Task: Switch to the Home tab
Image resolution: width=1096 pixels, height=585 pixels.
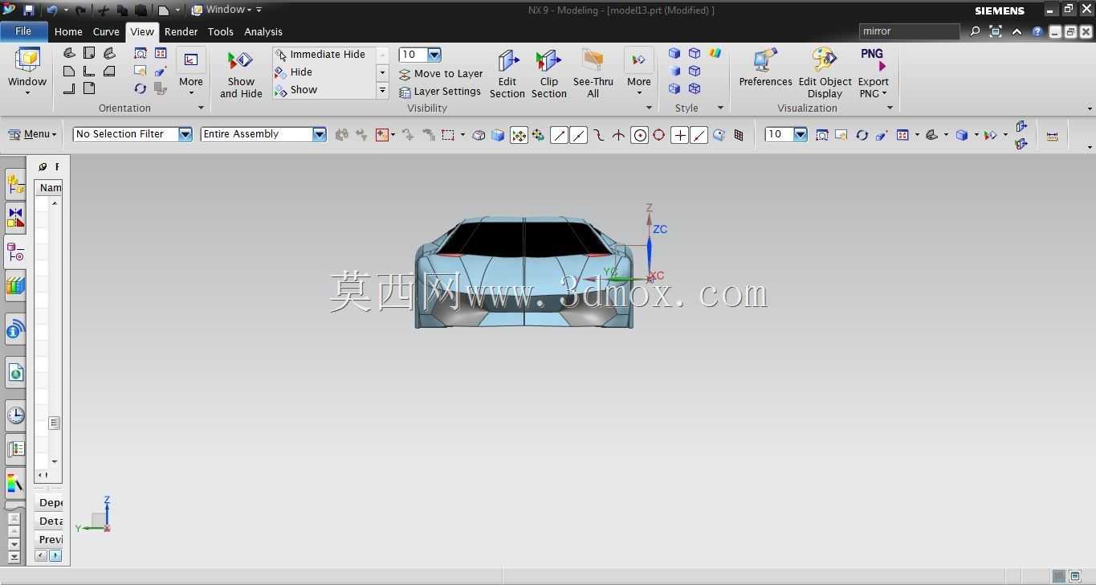Action: pyautogui.click(x=68, y=31)
